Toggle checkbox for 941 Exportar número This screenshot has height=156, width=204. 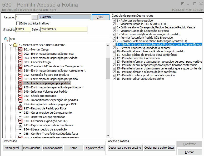coord(20,125)
